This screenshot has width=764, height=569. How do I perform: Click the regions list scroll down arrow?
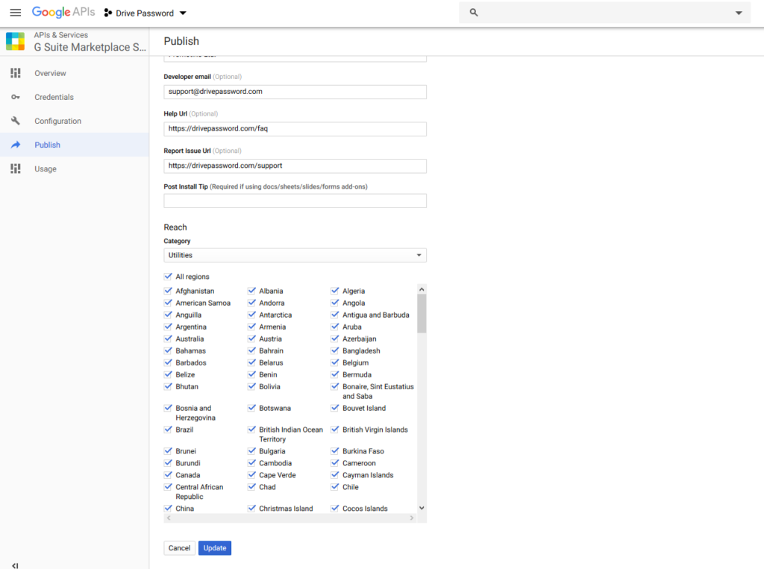(x=422, y=508)
